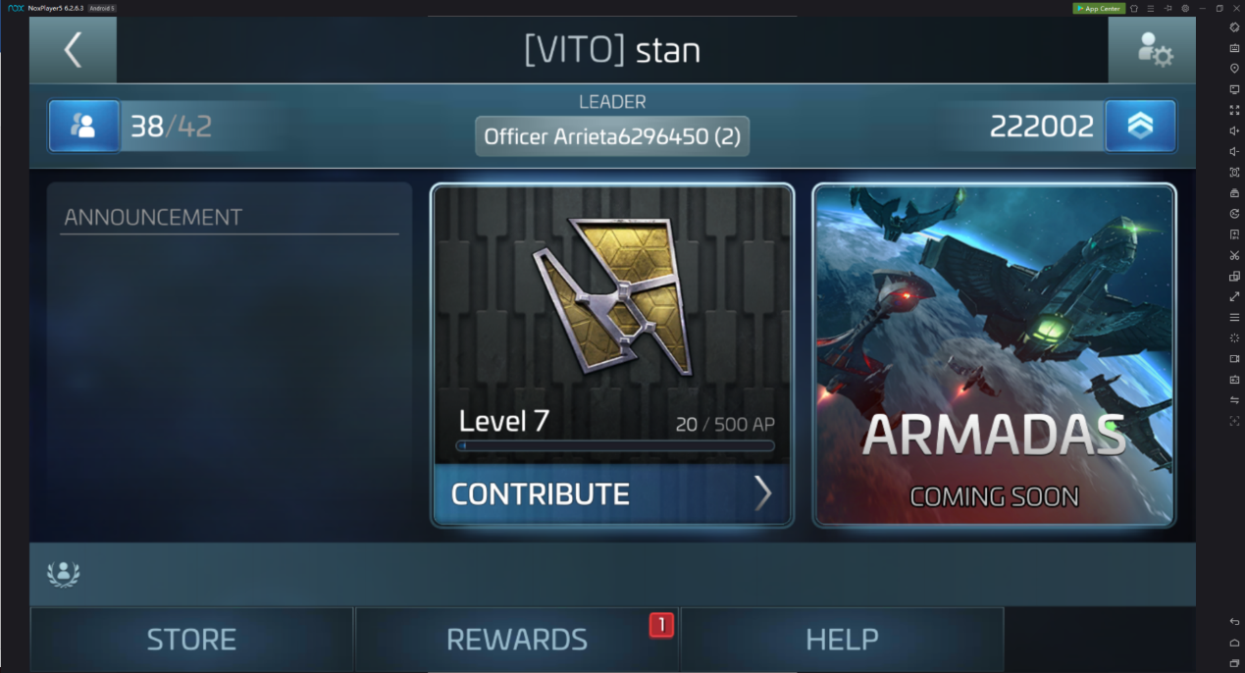The width and height of the screenshot is (1245, 673).
Task: Raise volume in the Nox sidebar
Action: pyautogui.click(x=1234, y=130)
